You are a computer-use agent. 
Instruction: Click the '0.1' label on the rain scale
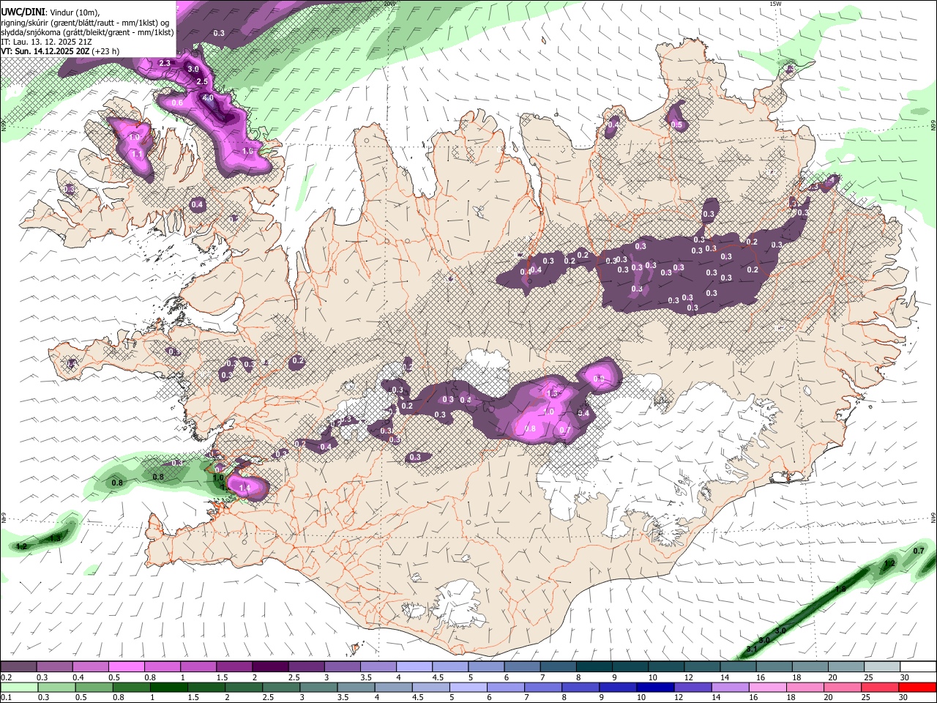coord(6,698)
